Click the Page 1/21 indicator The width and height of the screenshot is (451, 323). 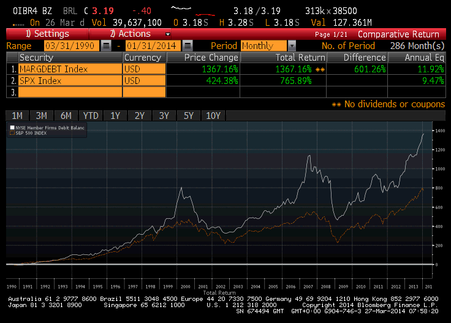[331, 34]
